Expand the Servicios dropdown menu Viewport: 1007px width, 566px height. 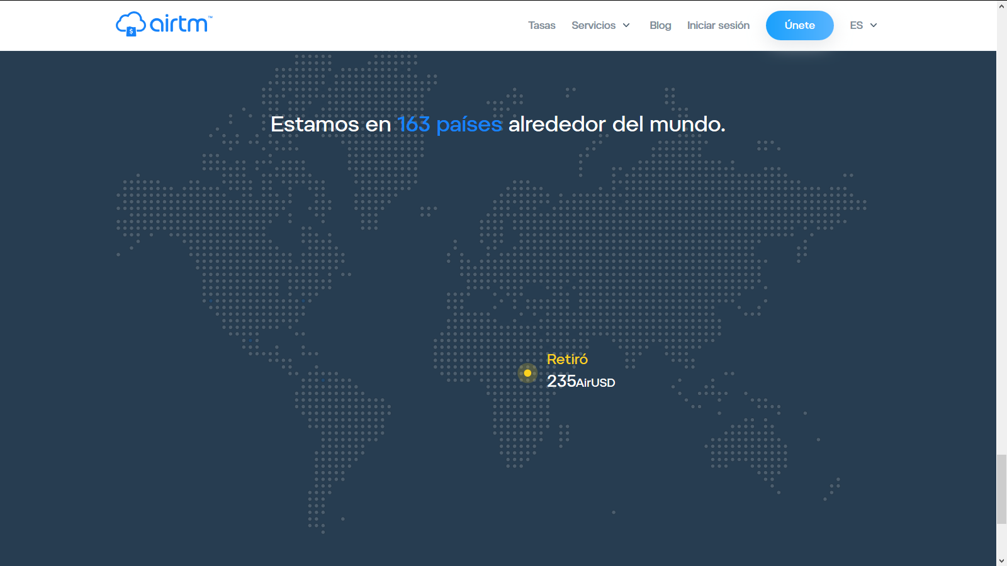click(x=600, y=25)
